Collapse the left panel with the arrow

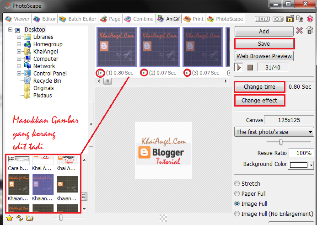[91, 124]
